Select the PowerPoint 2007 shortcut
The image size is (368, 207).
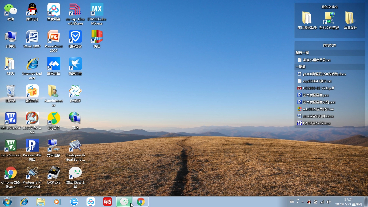coord(54,41)
